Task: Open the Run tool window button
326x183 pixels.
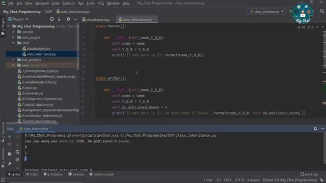Action: click(x=15, y=174)
